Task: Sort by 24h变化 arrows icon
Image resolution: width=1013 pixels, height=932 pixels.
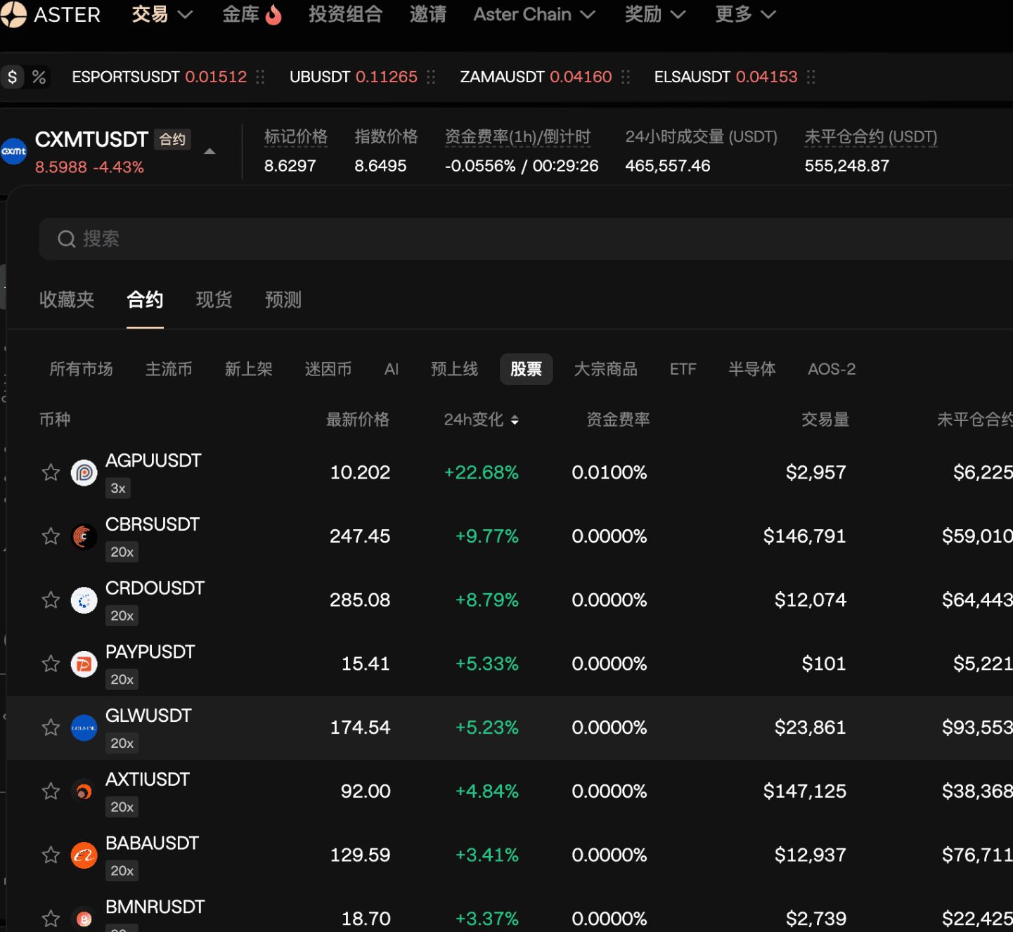Action: [x=515, y=420]
